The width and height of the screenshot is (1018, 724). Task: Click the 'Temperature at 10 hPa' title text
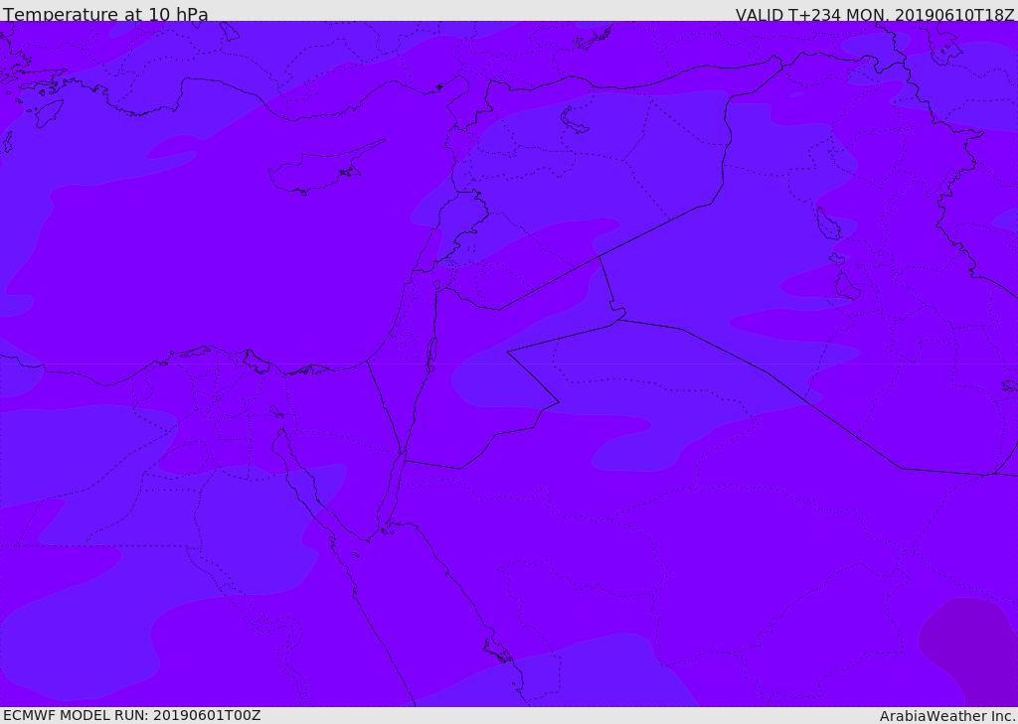pos(105,14)
